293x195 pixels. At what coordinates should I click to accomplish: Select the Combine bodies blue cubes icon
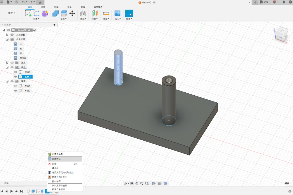tap(56, 14)
